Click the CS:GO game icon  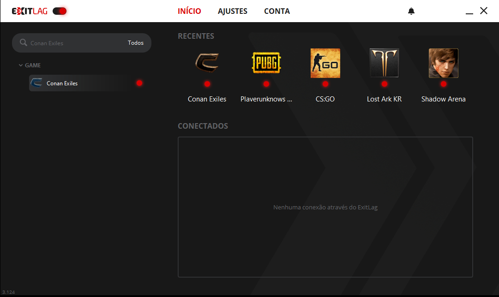[325, 63]
